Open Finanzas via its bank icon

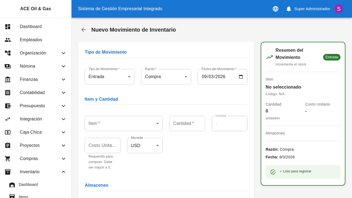[8, 79]
